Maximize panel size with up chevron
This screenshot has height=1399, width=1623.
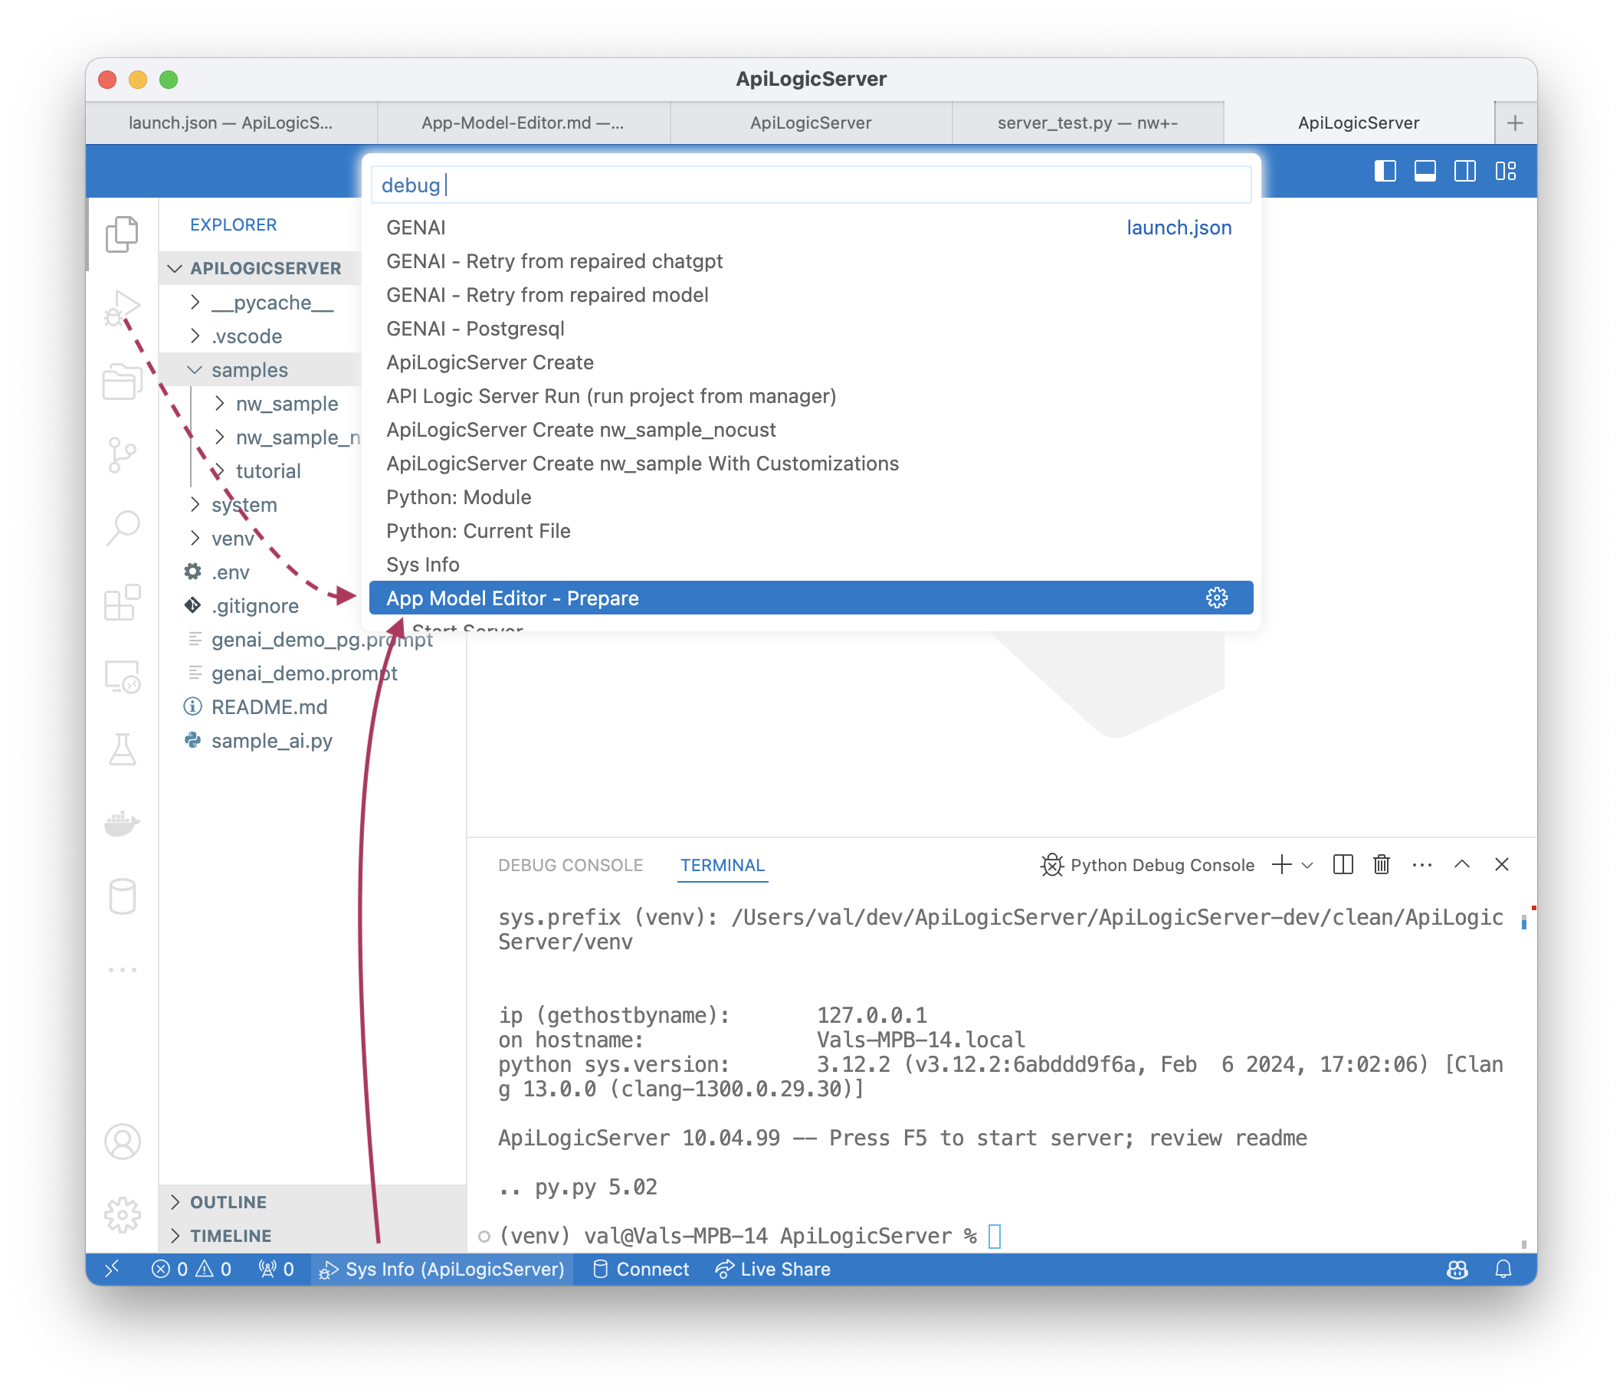(x=1461, y=865)
